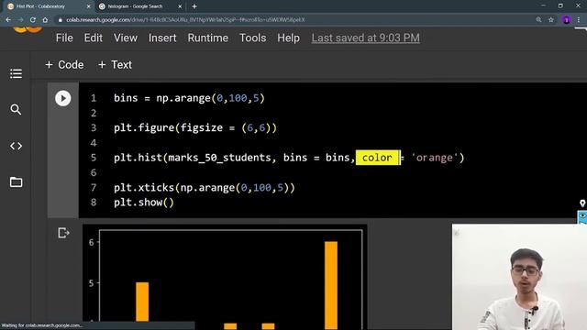Open the Help menu
Viewport: 587px width, 330px height.
click(x=288, y=38)
